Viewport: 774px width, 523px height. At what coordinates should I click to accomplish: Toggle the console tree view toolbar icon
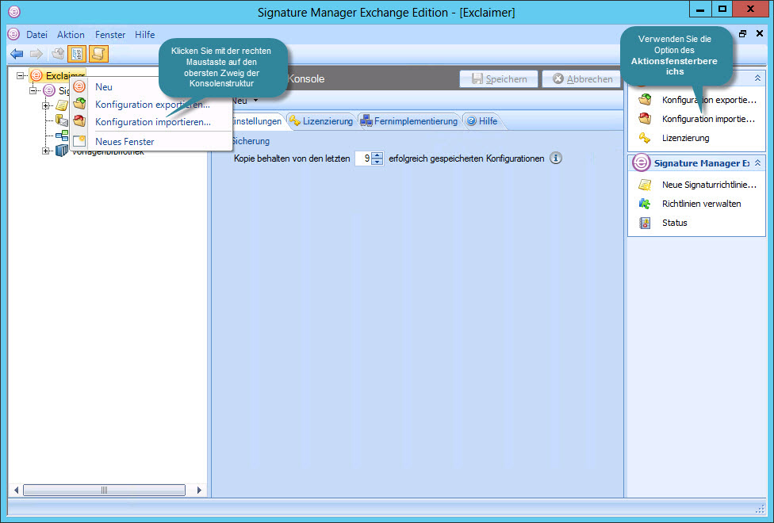(x=78, y=54)
